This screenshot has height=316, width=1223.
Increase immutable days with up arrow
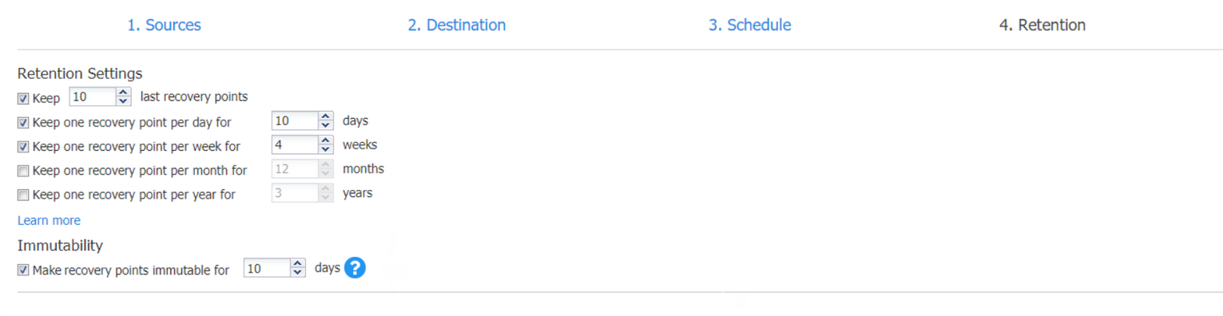coord(298,264)
